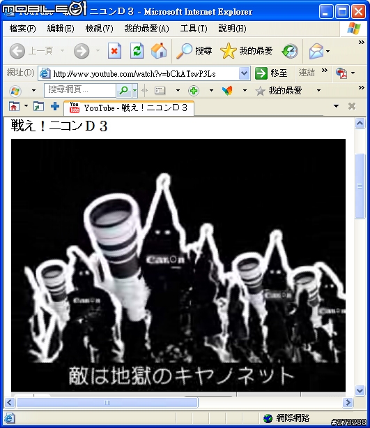Select the YouTube 戦え！ニコンD3 tab
The height and width of the screenshot is (428, 370).
tap(129, 108)
